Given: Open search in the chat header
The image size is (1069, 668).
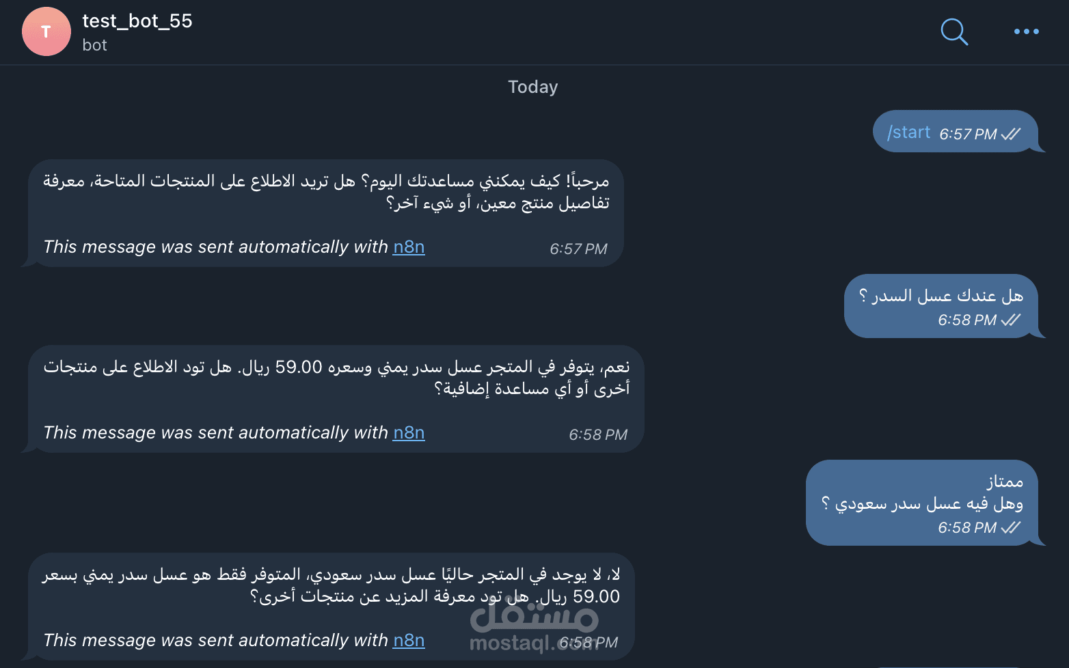Looking at the screenshot, I should pos(954,31).
